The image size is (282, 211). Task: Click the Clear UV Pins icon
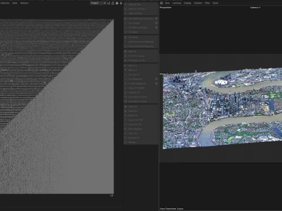click(x=126, y=13)
